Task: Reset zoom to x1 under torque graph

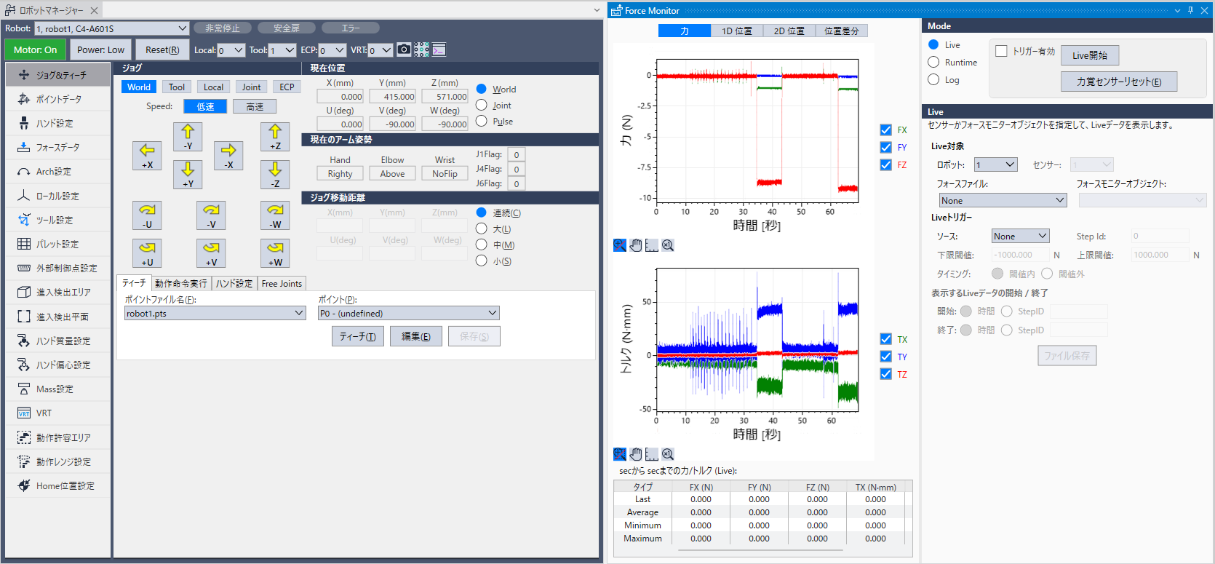Action: tap(668, 454)
